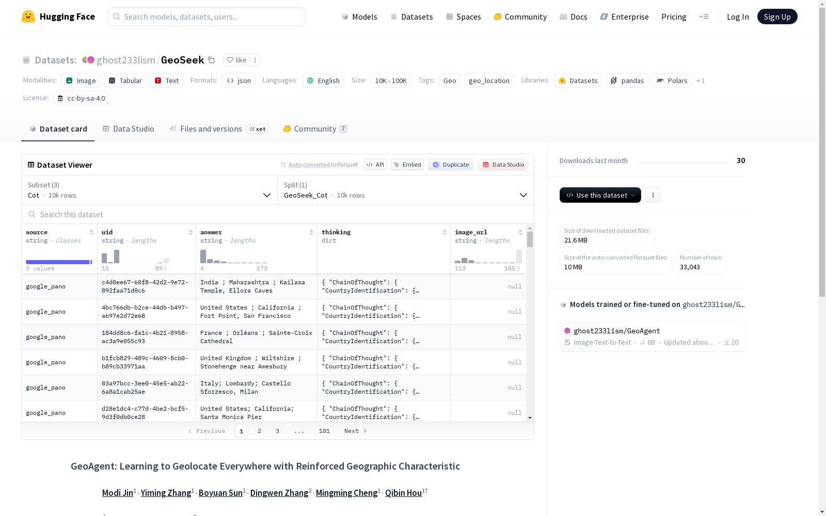This screenshot has width=826, height=516.
Task: Click the Embed button
Action: point(407,165)
